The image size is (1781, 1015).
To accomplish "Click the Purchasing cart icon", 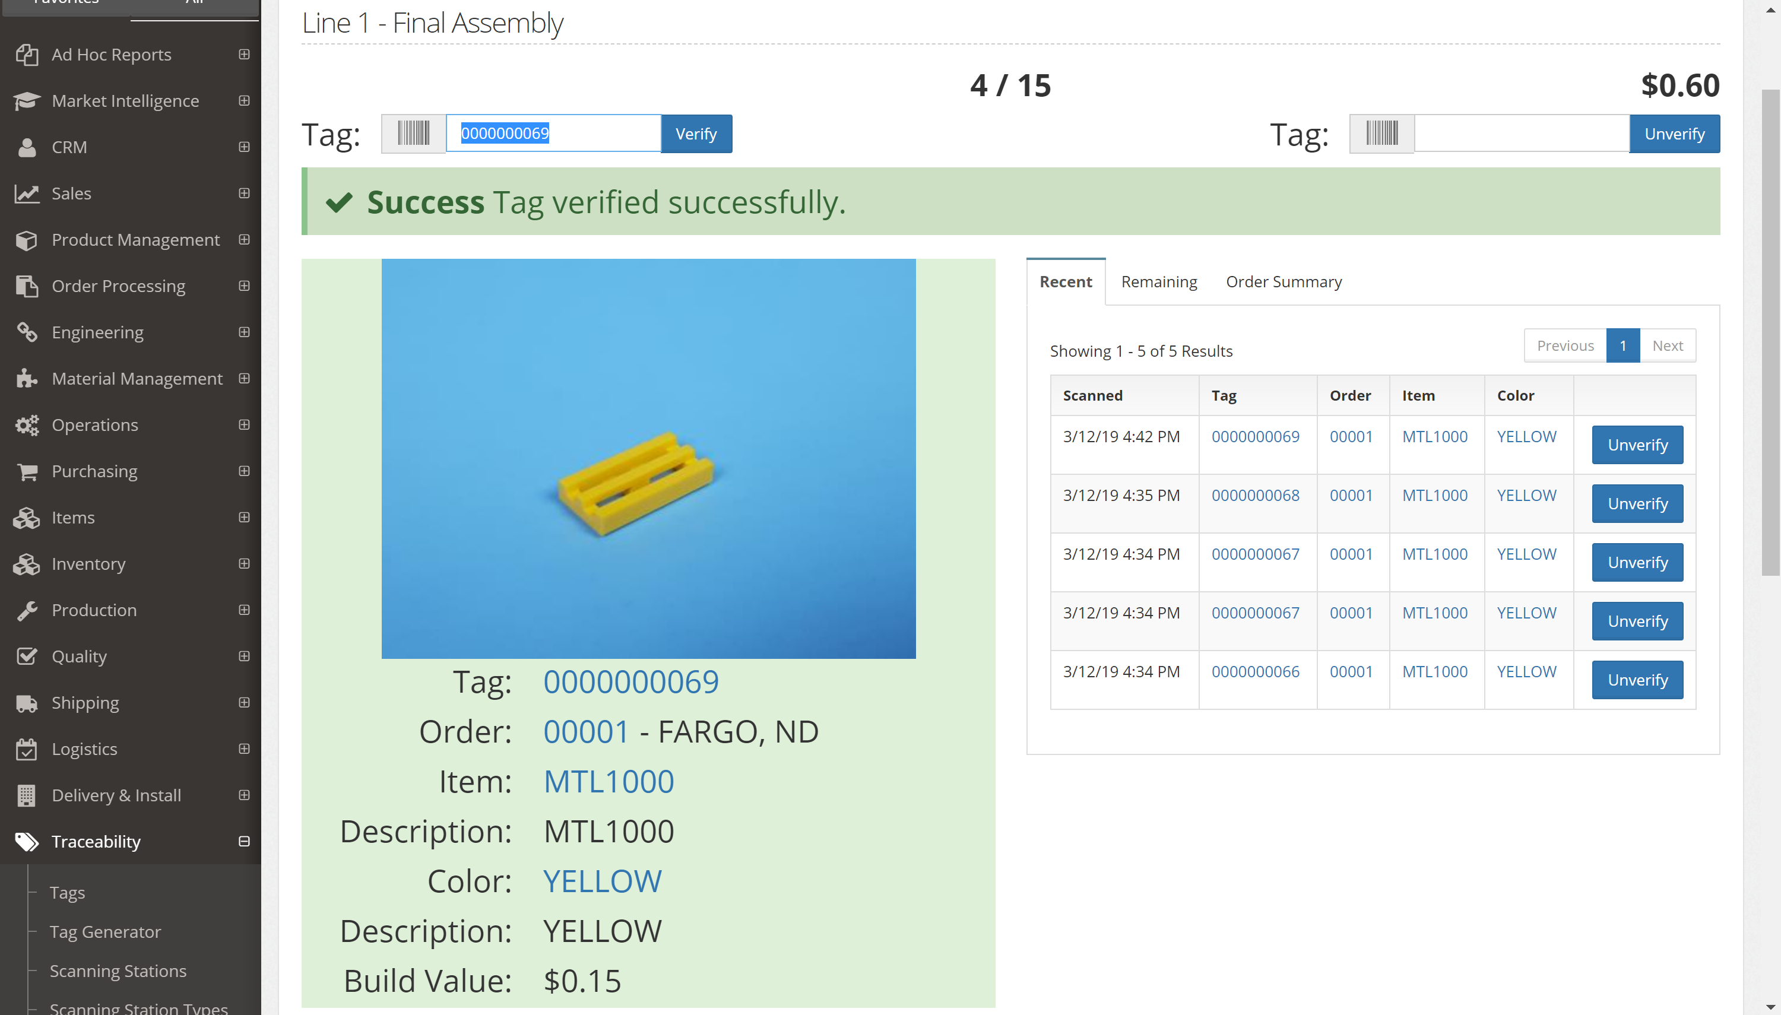I will click(27, 471).
